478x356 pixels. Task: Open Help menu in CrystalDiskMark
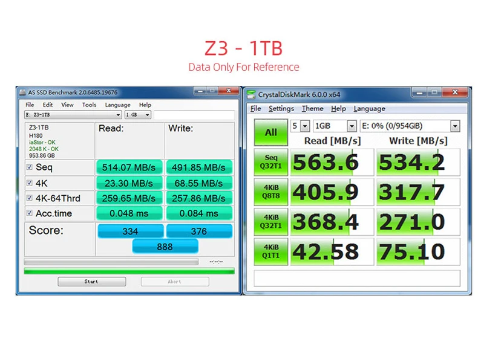pyautogui.click(x=338, y=109)
